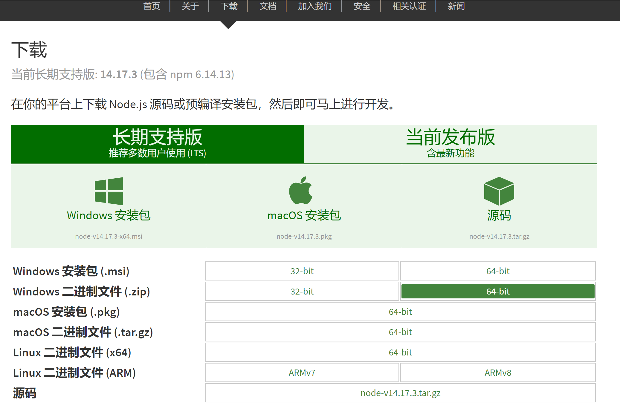This screenshot has width=620, height=417.
Task: Click node-v14.17.3.pkg file name
Action: click(x=304, y=236)
